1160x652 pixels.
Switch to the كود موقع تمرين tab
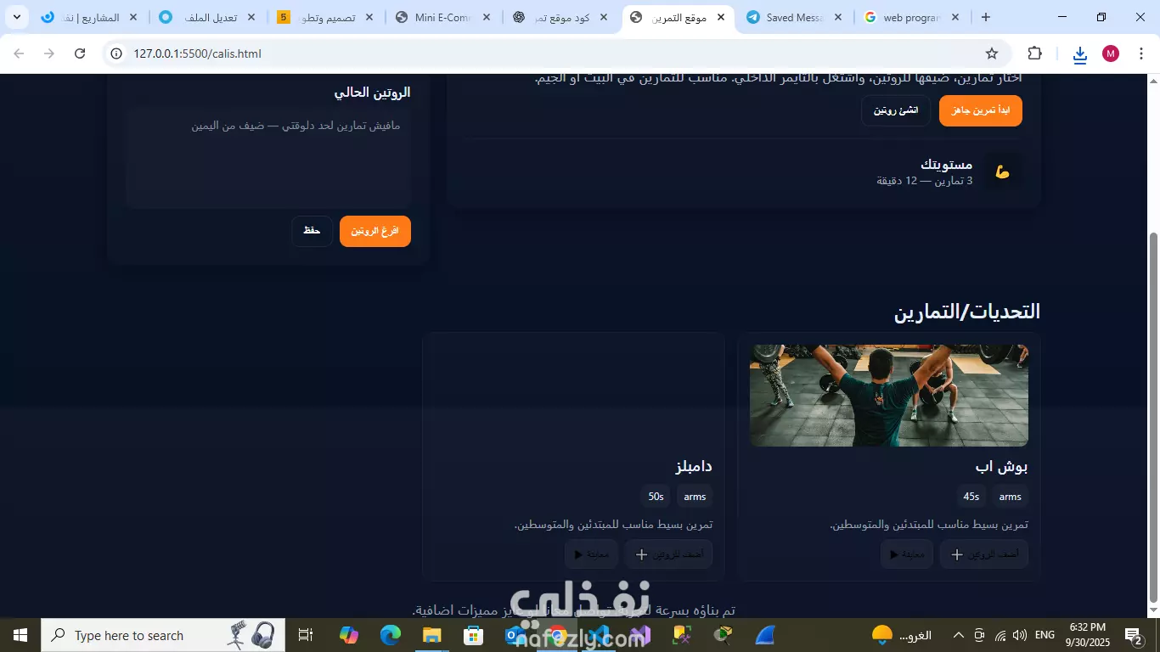tap(560, 17)
